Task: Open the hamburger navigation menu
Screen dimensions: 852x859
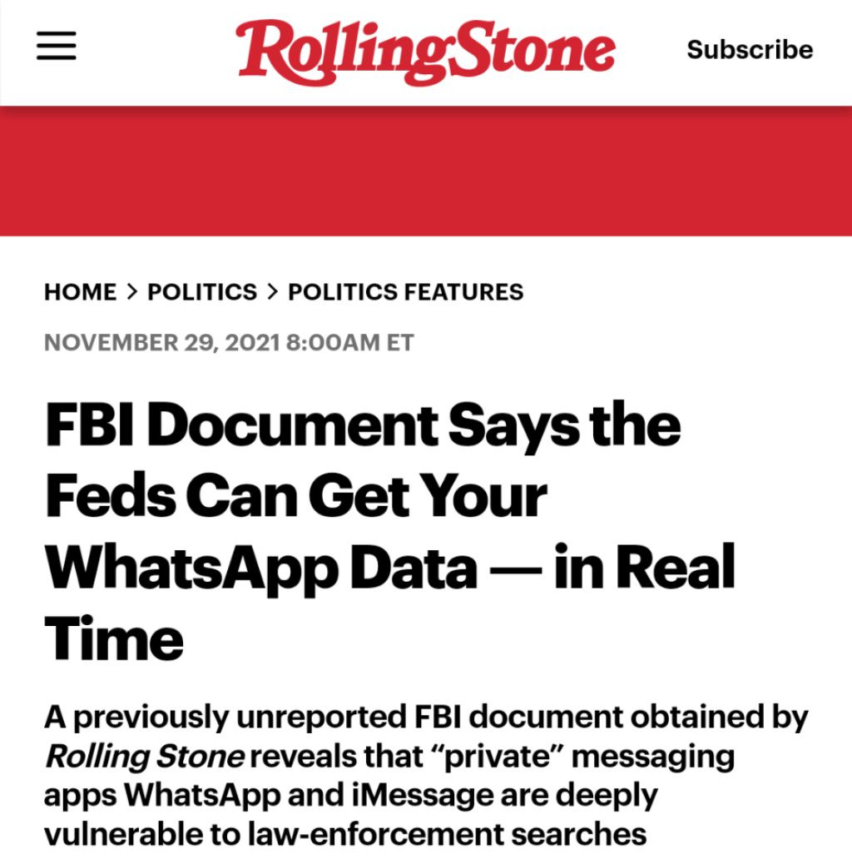Action: 57,47
